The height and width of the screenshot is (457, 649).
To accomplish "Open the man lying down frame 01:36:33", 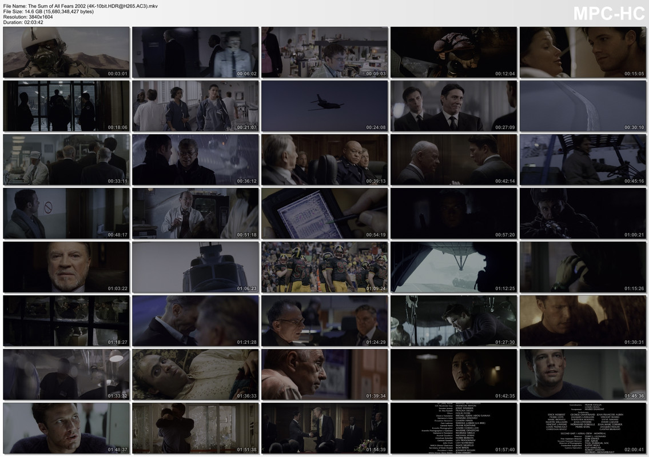I will tap(196, 375).
